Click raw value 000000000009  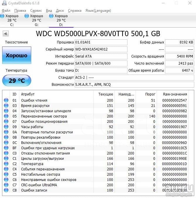click(x=174, y=174)
